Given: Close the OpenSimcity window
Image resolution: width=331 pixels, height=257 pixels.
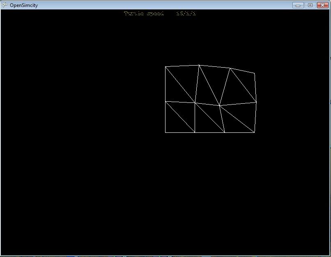Looking at the screenshot, I should click(322, 5).
